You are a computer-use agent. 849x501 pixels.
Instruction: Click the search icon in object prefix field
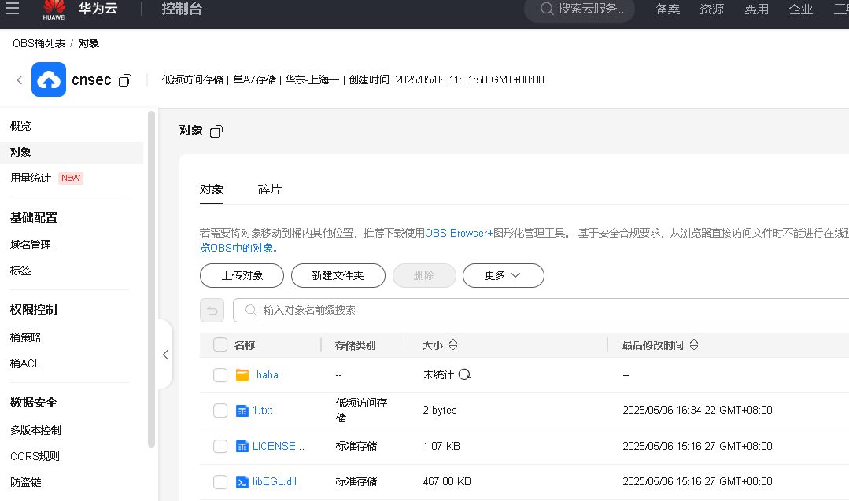click(251, 310)
